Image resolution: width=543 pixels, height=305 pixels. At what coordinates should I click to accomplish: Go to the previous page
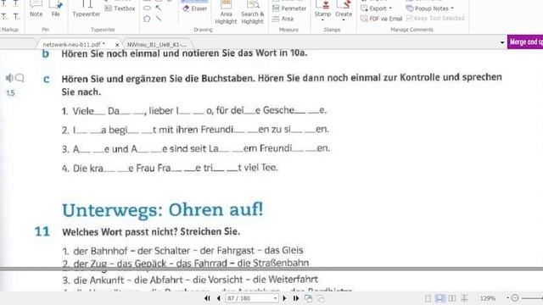219,298
